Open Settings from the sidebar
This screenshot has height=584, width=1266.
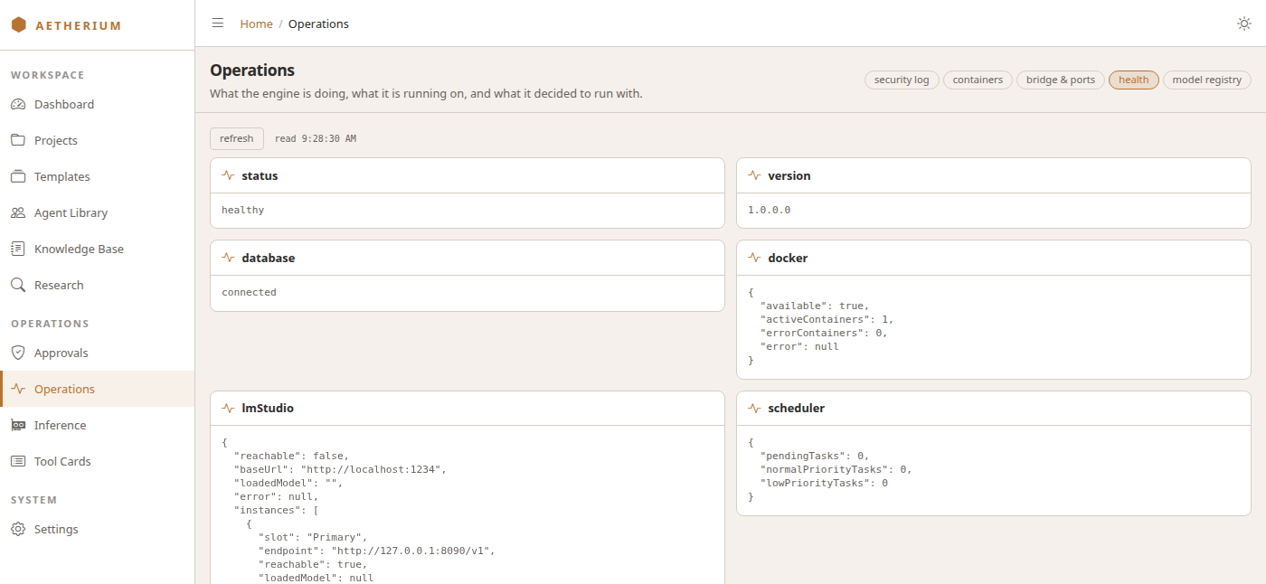coord(97,529)
